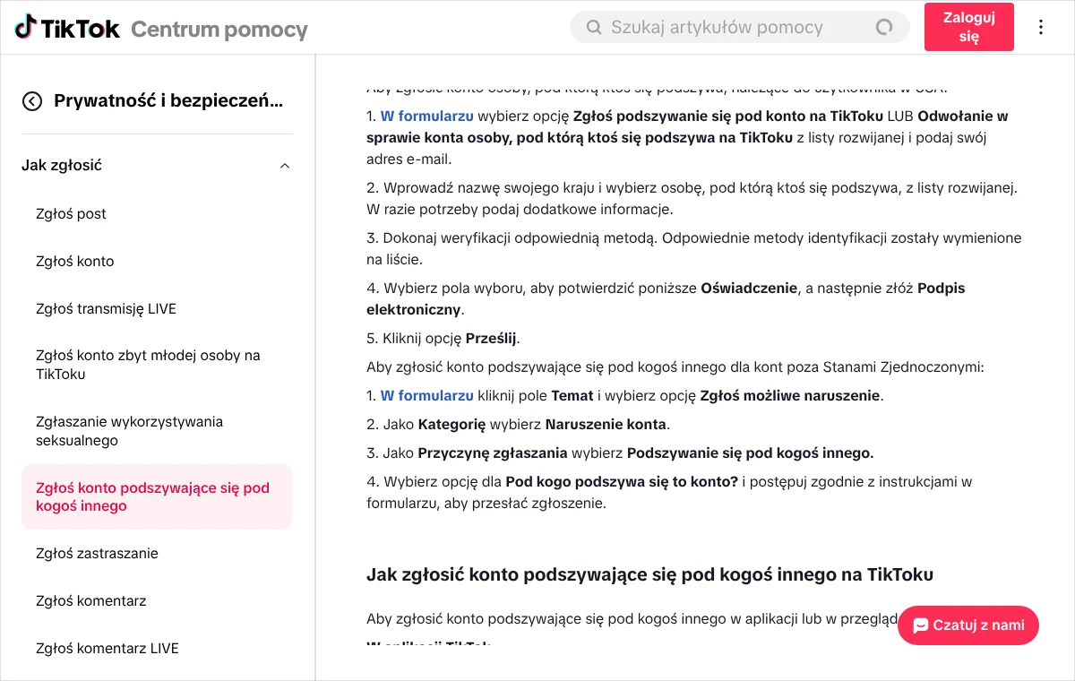
Task: Select Zgłoś konto in sidebar
Action: click(x=75, y=261)
